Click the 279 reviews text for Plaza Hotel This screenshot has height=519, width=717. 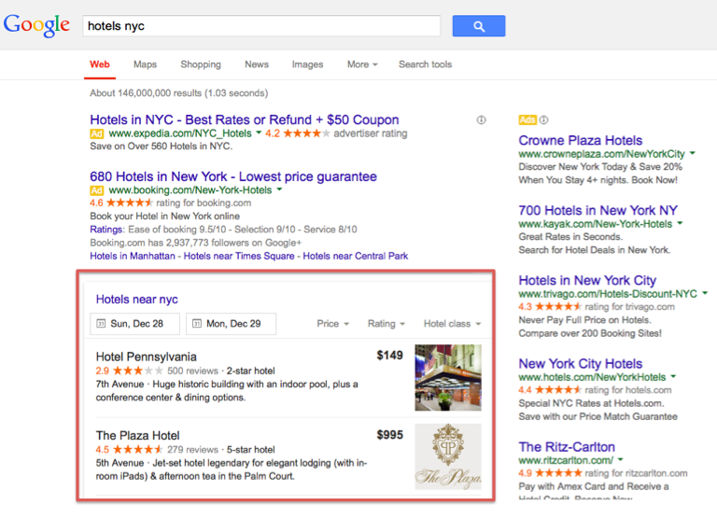click(x=192, y=450)
